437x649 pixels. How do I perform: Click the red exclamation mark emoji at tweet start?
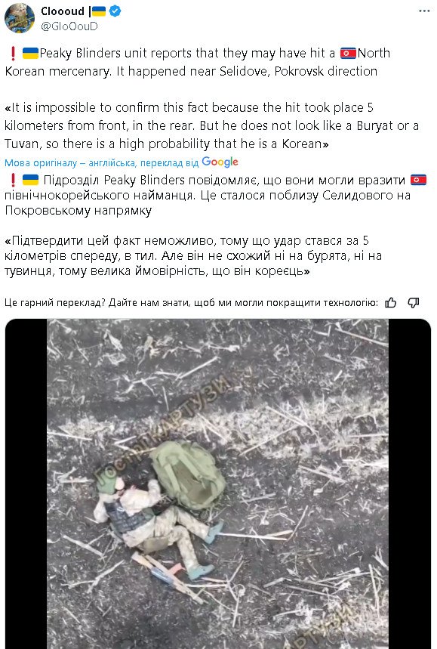coord(13,54)
